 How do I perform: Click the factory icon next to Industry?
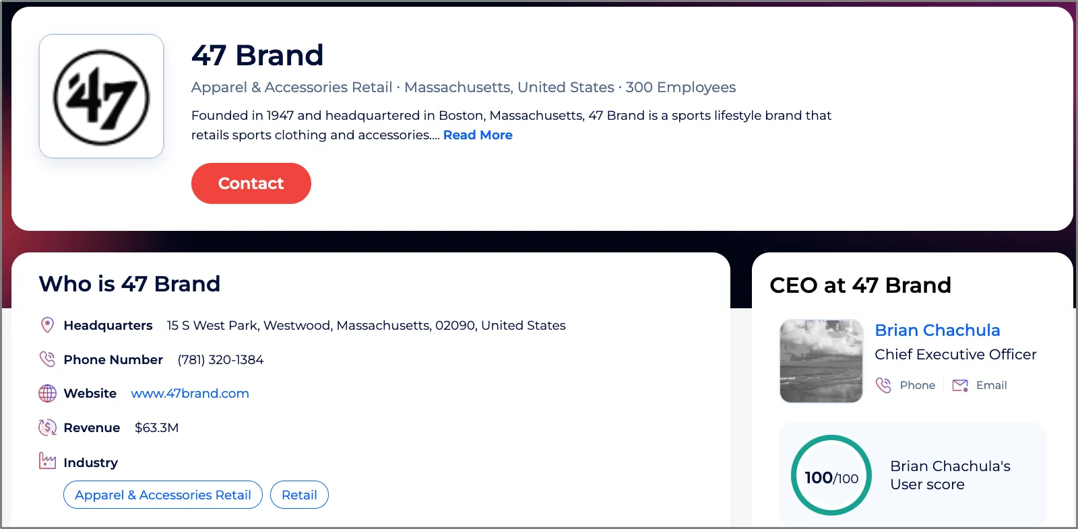(x=46, y=460)
